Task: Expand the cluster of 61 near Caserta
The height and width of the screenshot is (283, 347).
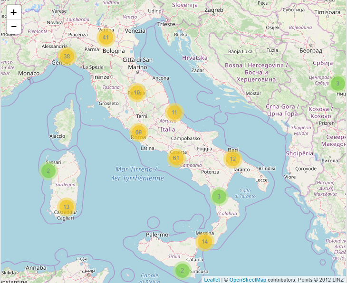Action: pos(176,158)
